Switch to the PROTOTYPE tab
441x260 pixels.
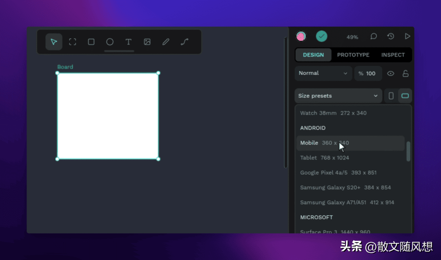point(353,55)
